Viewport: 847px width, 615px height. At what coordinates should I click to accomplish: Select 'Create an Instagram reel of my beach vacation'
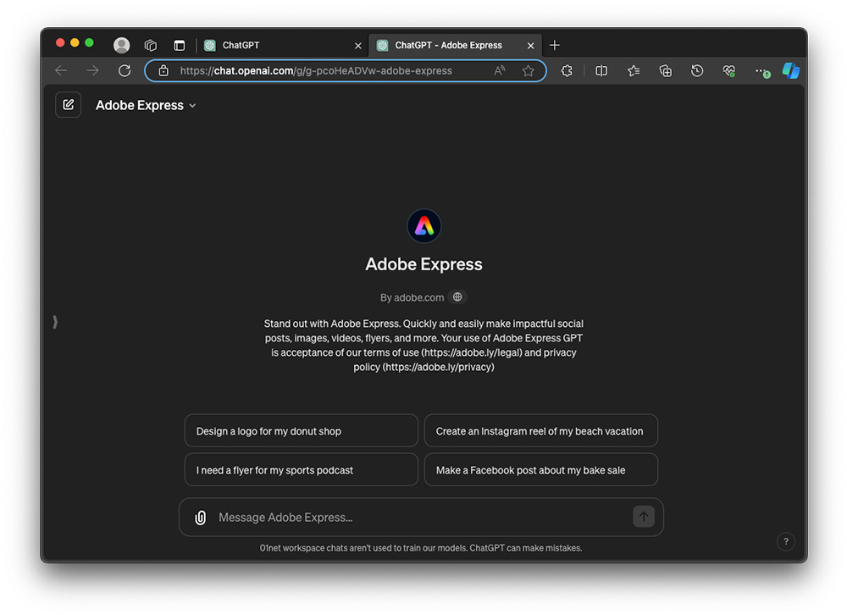point(540,430)
